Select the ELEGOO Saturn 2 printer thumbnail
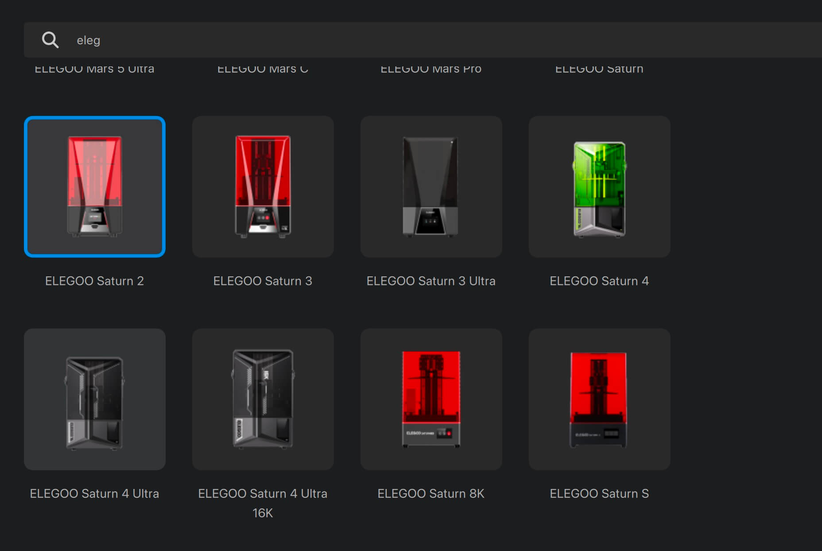 coord(95,186)
